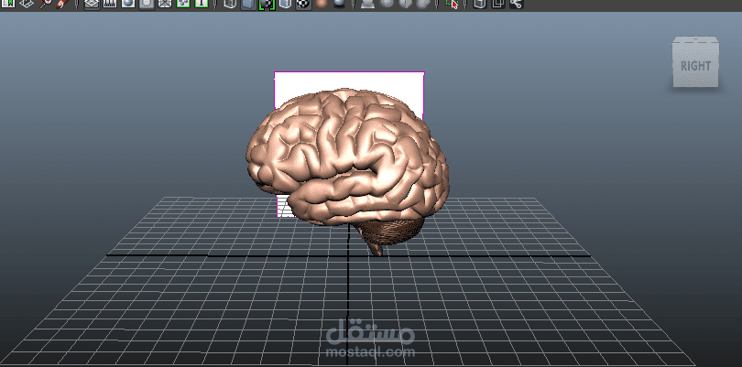Screen dimensions: 742x367
Task: Toggle screen space ambient occlusion icon
Action: 367,4
